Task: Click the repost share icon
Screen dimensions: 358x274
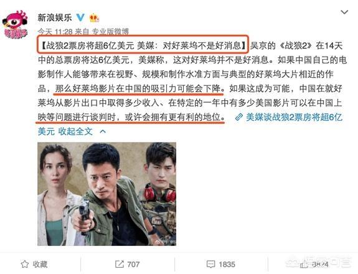Action: (119, 265)
